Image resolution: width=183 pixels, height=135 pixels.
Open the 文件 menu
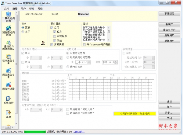point(7,9)
